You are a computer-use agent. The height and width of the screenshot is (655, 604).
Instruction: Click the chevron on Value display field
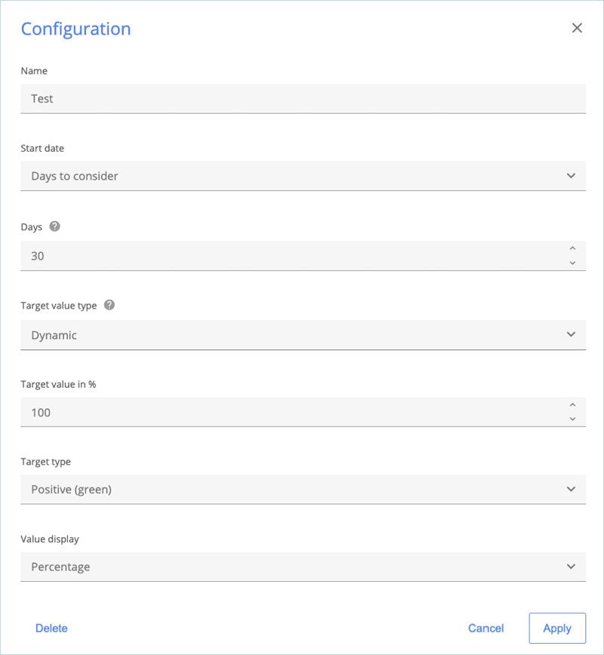click(571, 567)
